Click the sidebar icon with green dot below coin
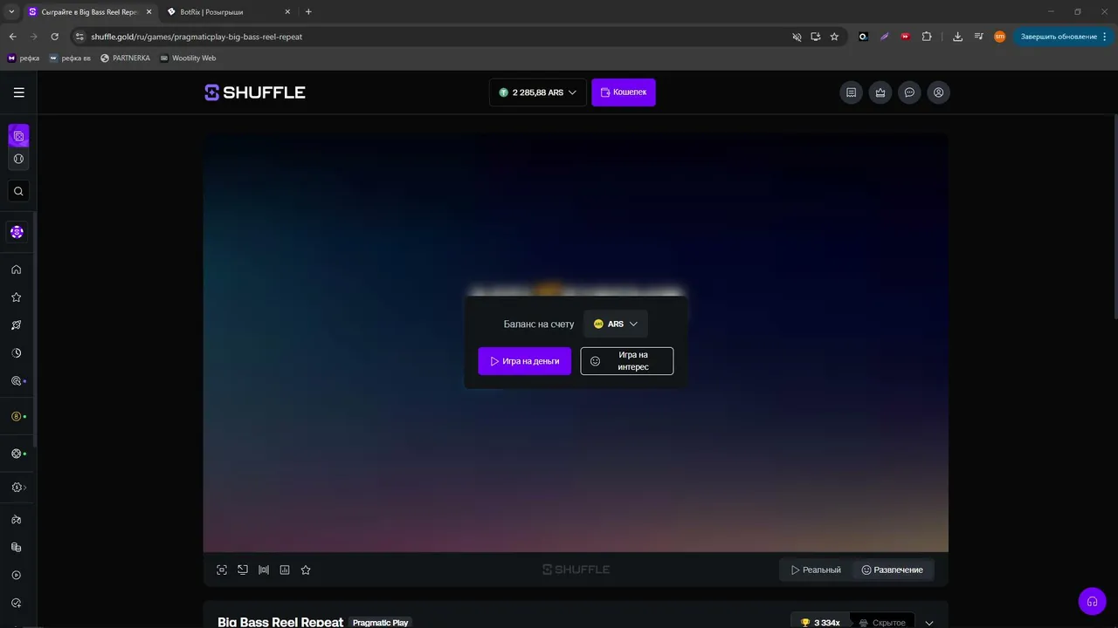Image resolution: width=1118 pixels, height=628 pixels. tap(16, 454)
